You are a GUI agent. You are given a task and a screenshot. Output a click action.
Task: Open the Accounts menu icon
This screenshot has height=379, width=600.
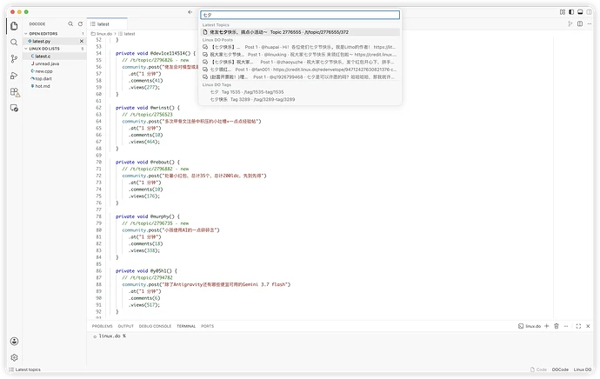(x=14, y=341)
